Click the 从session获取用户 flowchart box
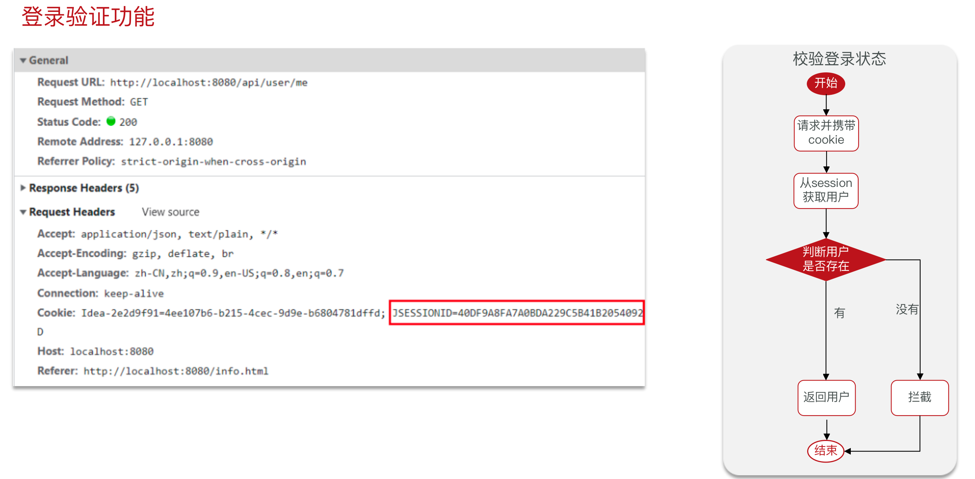975x479 pixels. click(x=826, y=191)
